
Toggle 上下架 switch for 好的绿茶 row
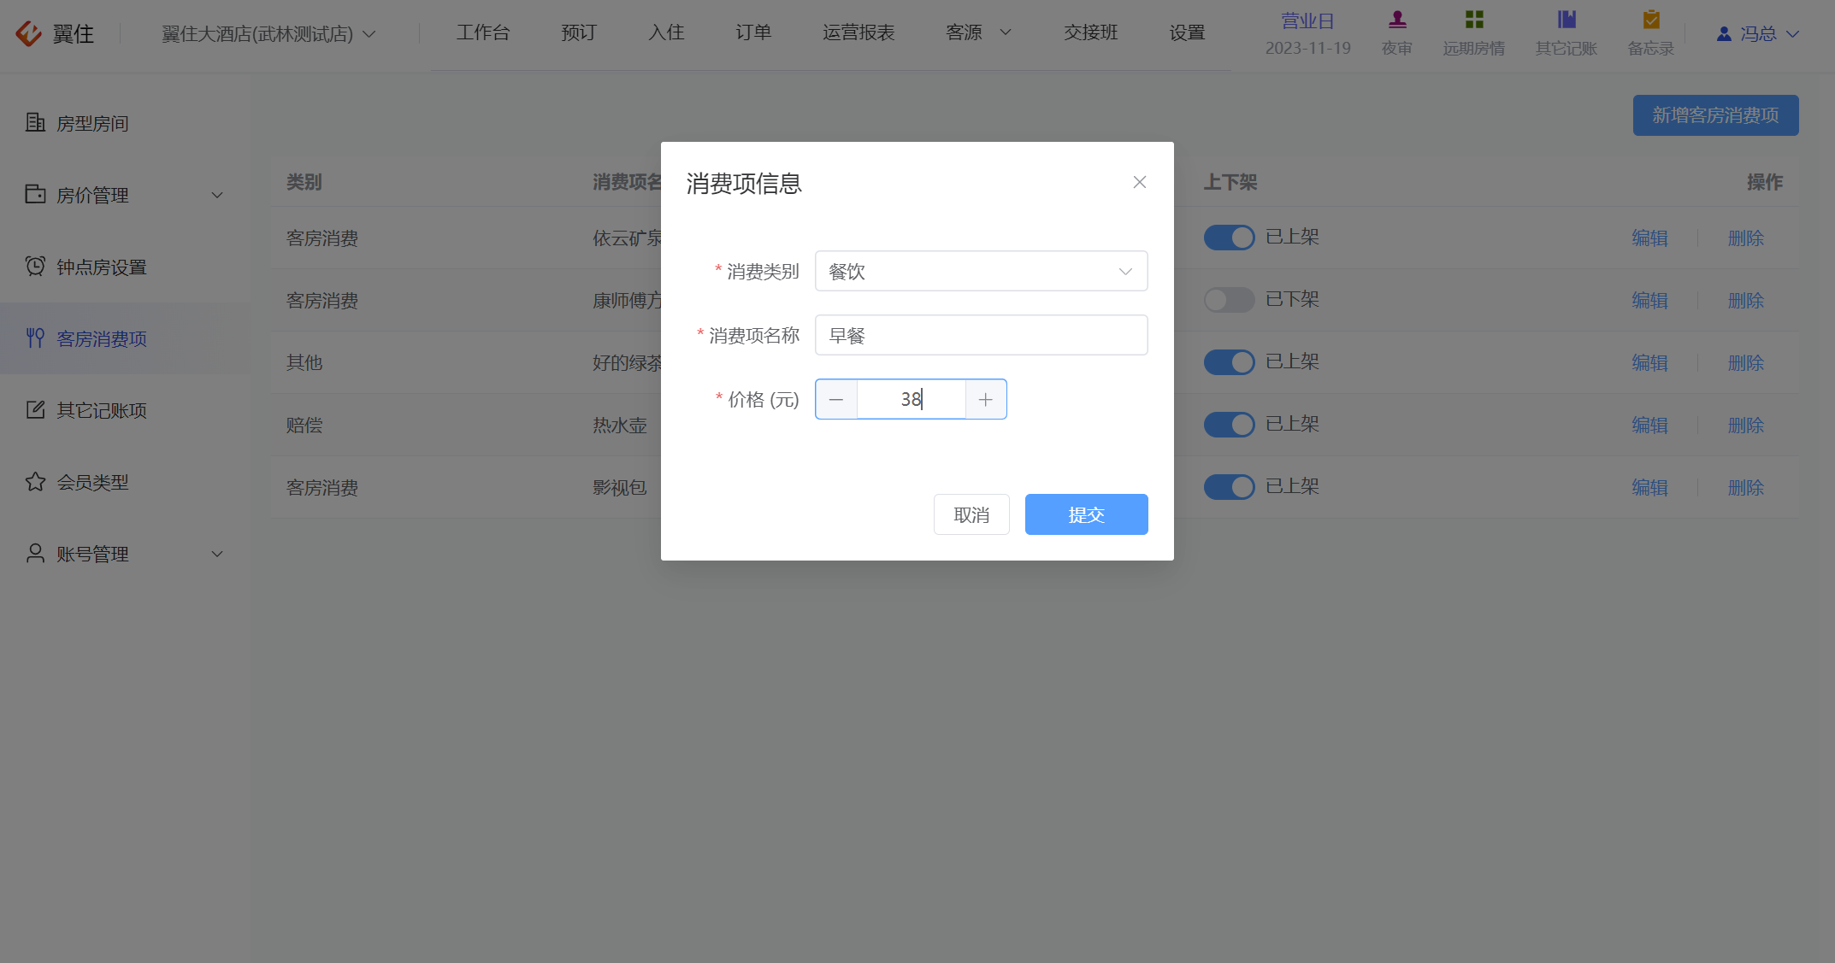(1229, 361)
